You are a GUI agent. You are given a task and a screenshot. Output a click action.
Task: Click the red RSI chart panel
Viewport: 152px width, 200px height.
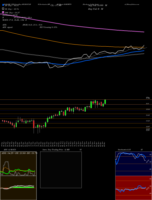coord(133,188)
